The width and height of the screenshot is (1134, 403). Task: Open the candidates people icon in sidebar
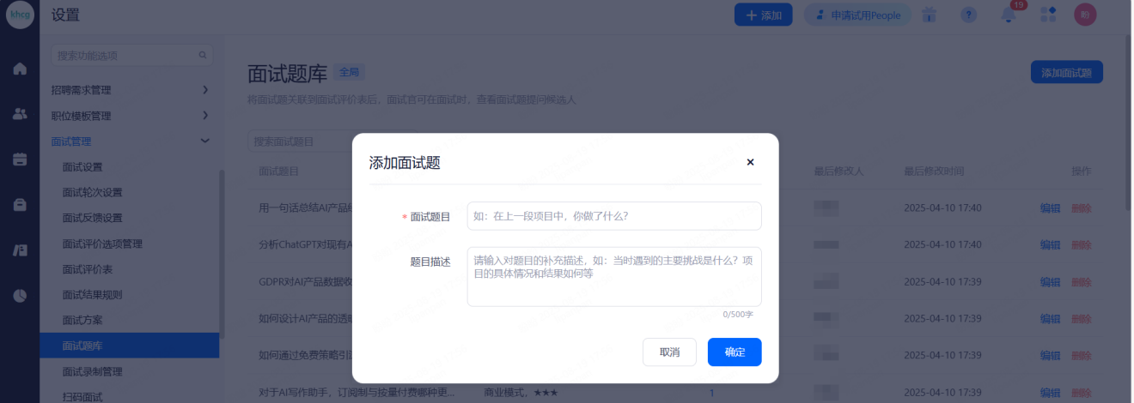(20, 113)
